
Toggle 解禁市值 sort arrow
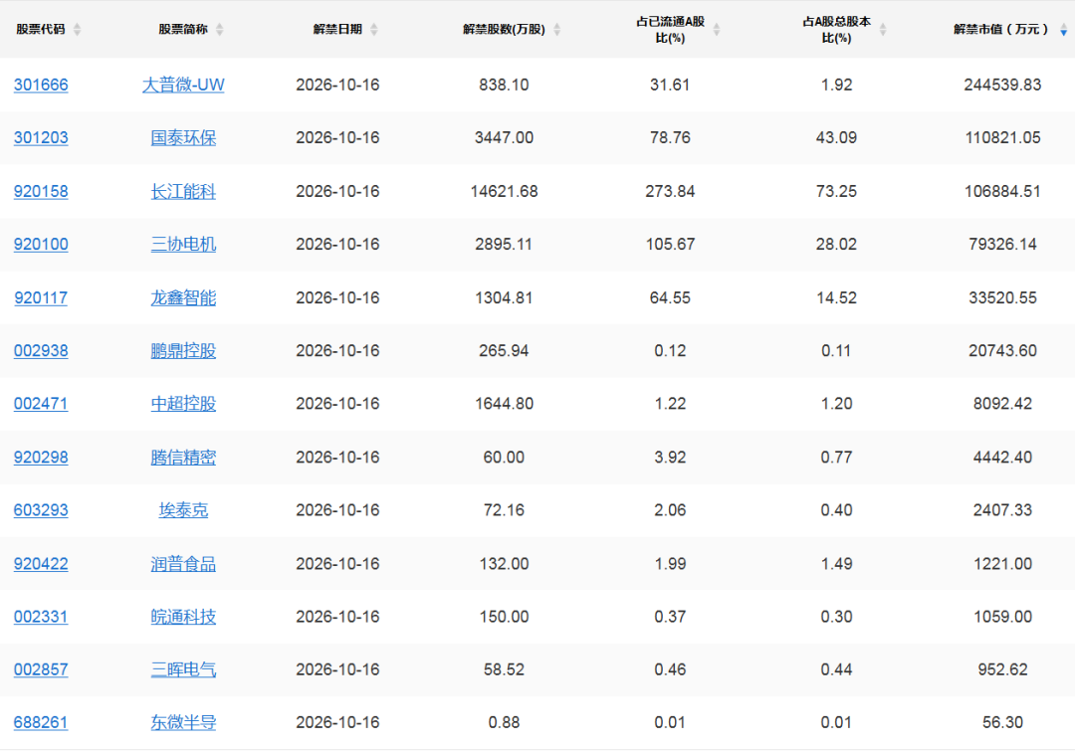pyautogui.click(x=1063, y=30)
